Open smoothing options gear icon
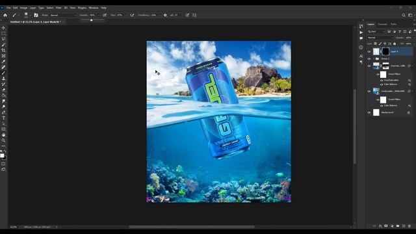416x234 pixels. pyautogui.click(x=165, y=16)
